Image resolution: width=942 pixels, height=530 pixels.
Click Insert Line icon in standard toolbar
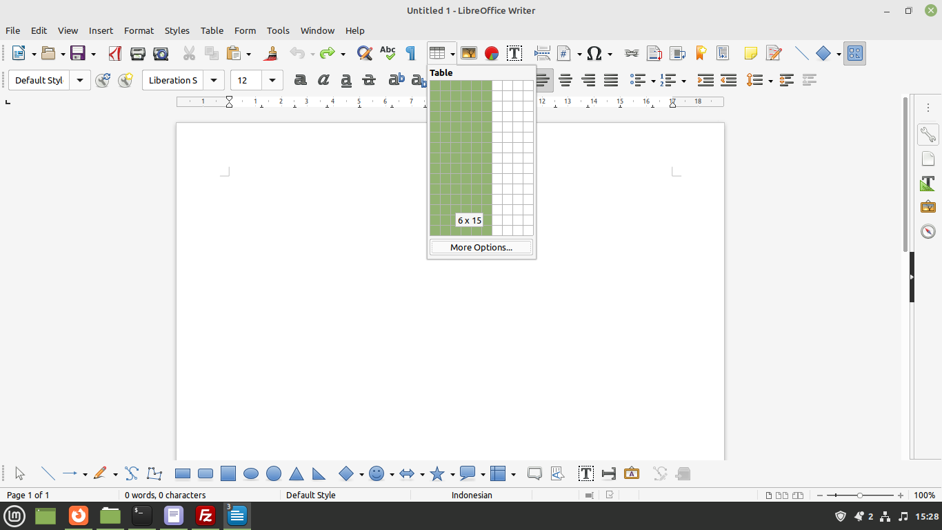[x=801, y=53]
